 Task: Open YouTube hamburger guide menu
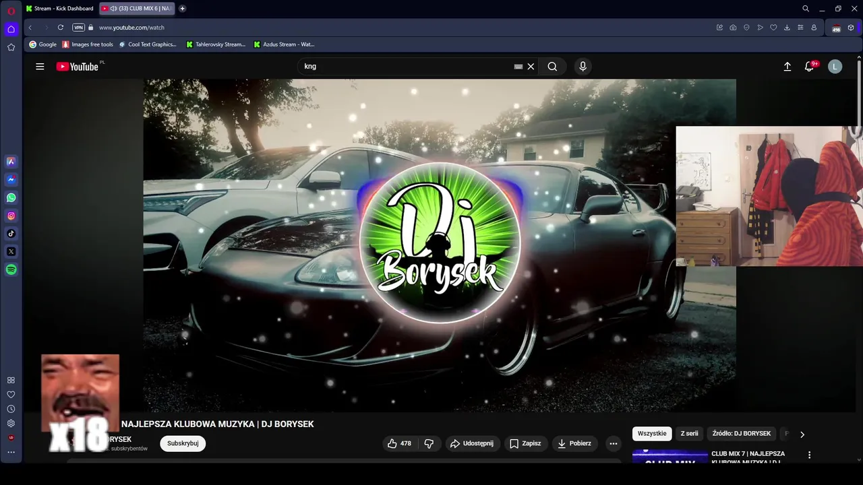point(40,67)
